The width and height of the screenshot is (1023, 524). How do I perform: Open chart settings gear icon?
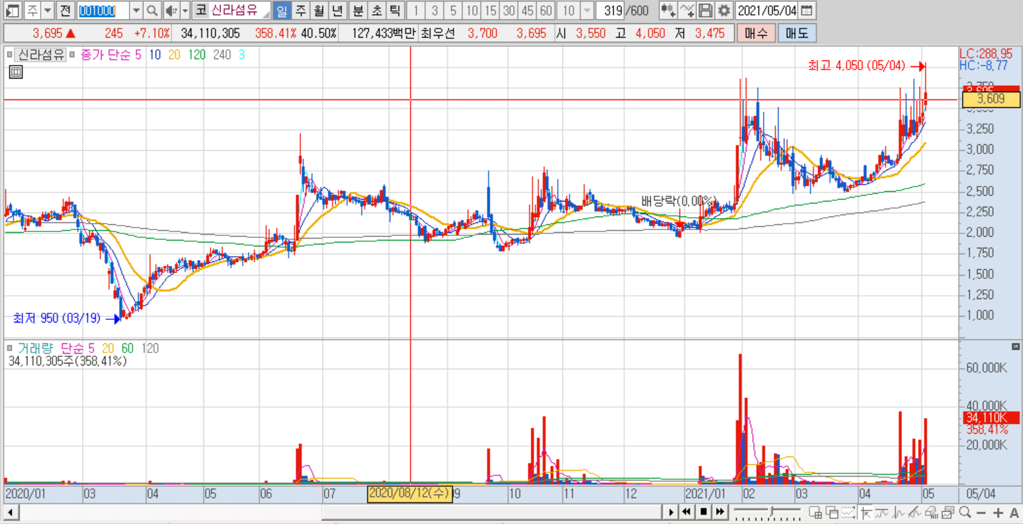(x=724, y=10)
